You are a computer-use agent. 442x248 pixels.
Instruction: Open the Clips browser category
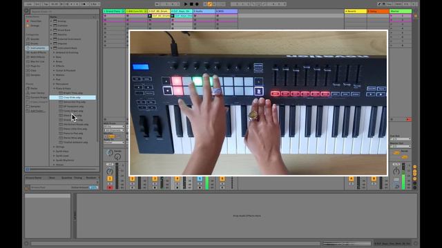tap(33, 70)
